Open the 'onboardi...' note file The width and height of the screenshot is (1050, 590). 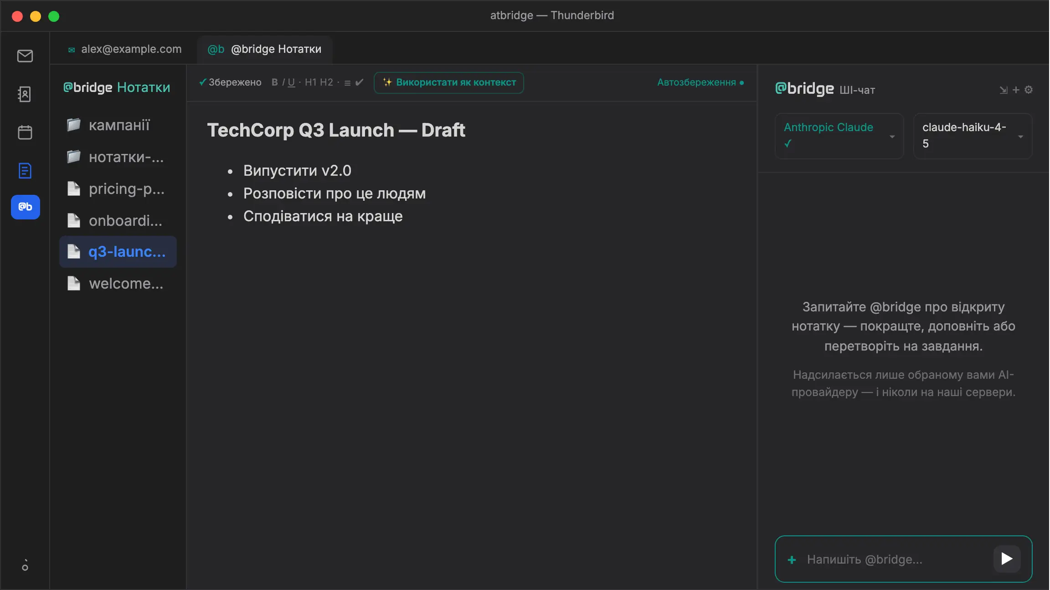click(x=118, y=220)
